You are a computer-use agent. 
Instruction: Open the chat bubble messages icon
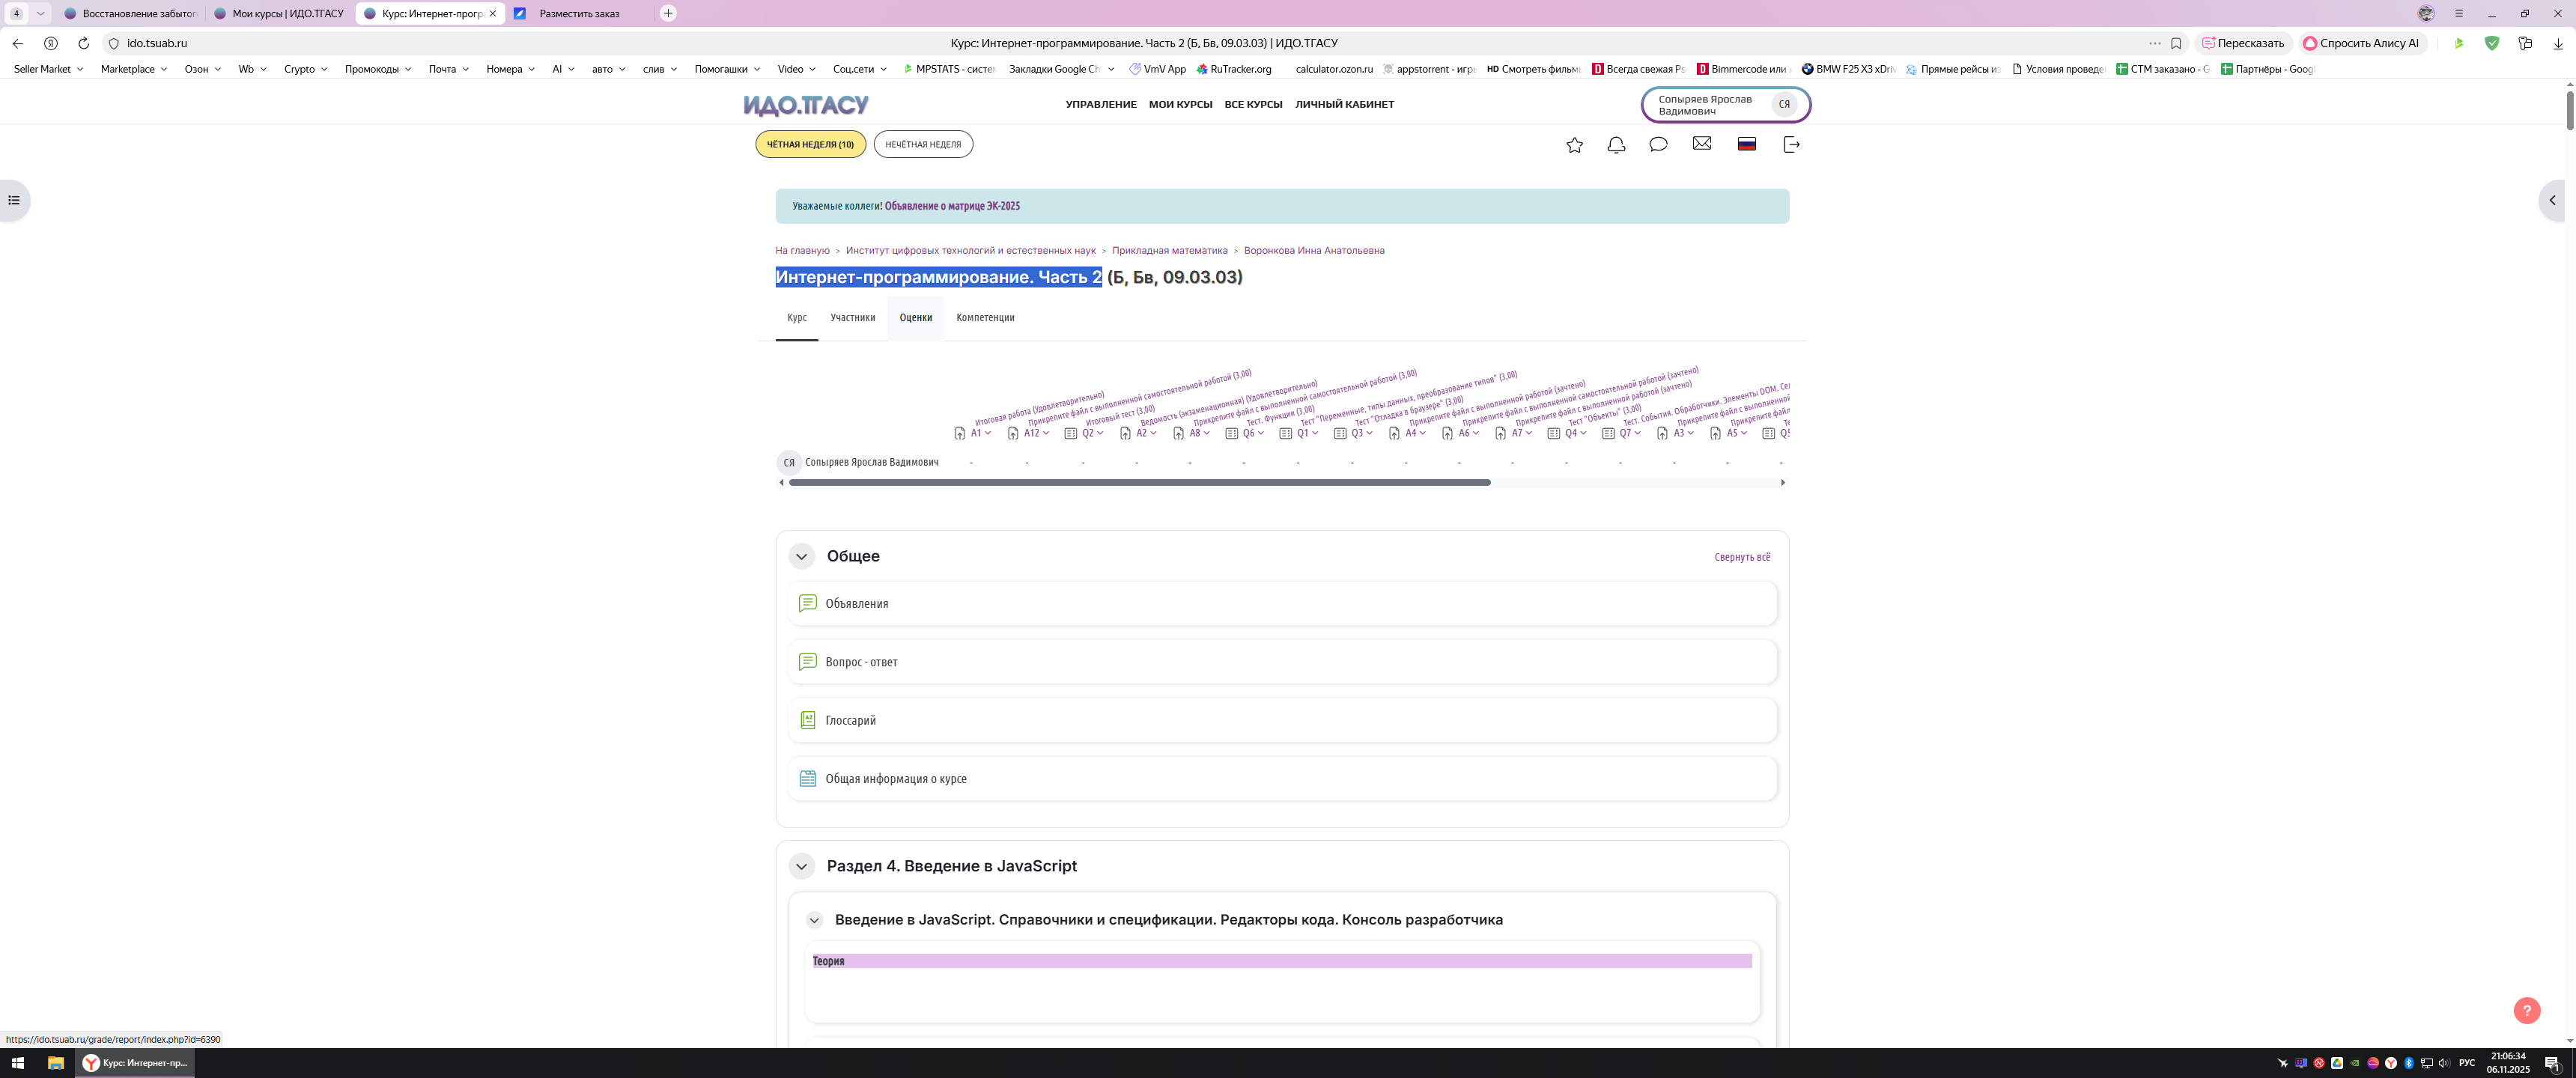[1658, 144]
